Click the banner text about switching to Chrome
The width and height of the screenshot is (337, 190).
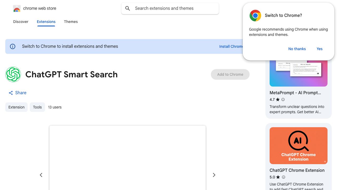pyautogui.click(x=70, y=46)
